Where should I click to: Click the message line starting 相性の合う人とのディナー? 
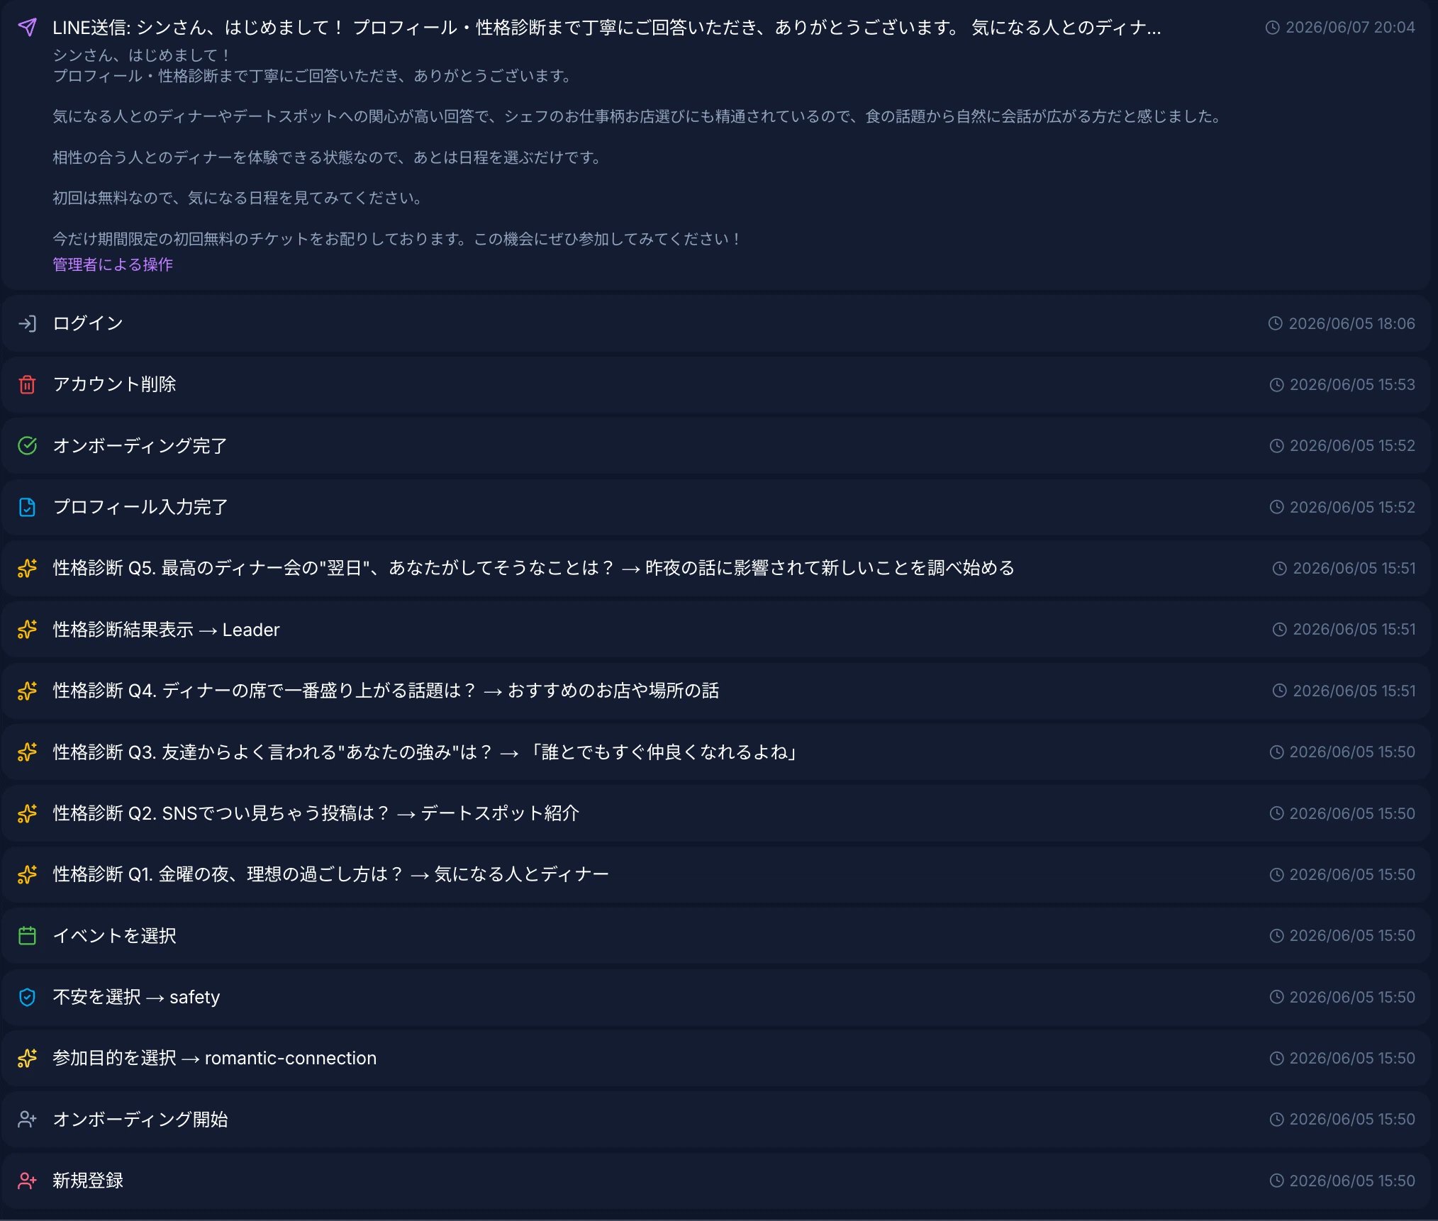click(328, 158)
